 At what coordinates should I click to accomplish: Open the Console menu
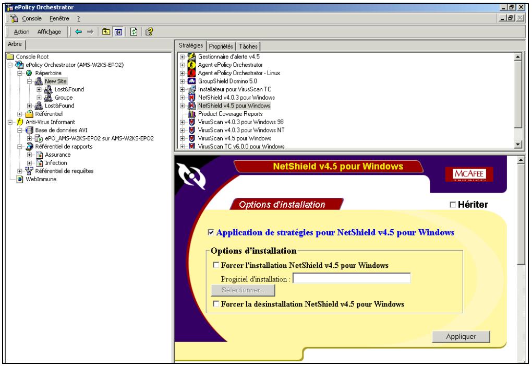pos(31,18)
